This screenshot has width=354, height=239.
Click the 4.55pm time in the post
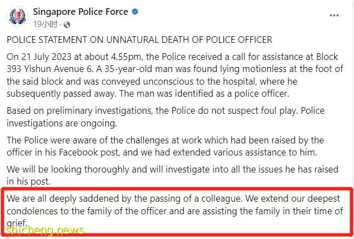click(127, 57)
